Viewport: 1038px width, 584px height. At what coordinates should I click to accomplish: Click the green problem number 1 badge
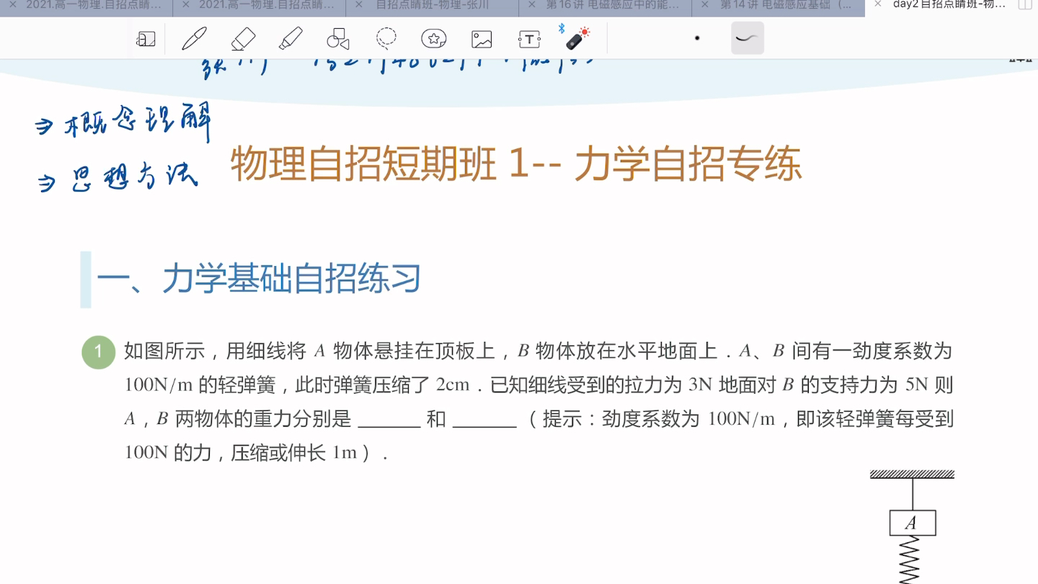tap(99, 353)
